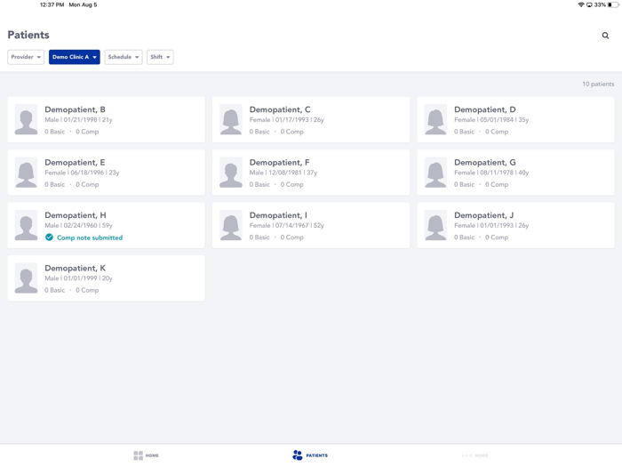
Task: Click Male 01/01/1999 20y details
Action: click(78, 278)
